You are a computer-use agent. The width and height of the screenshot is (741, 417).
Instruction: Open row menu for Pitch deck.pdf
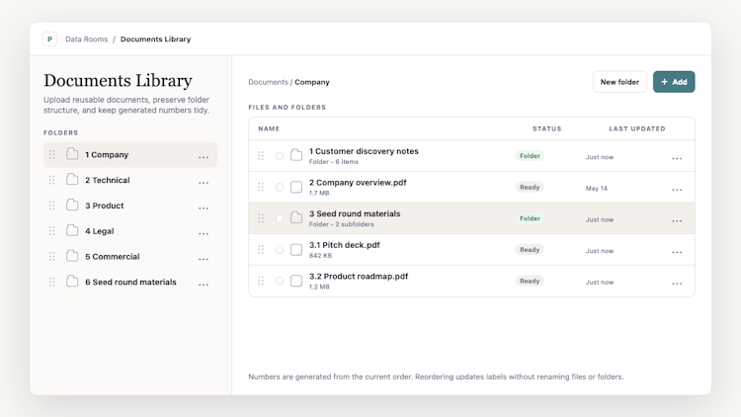click(x=677, y=252)
